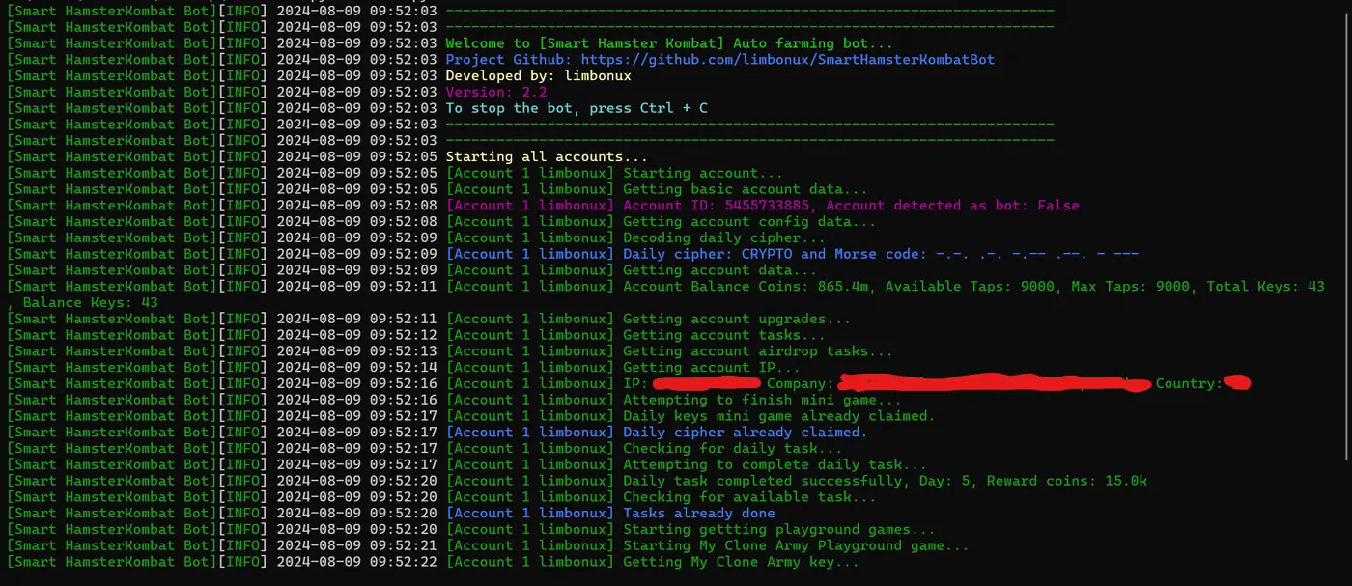This screenshot has width=1352, height=586.
Task: Click the "Welcome to [Smart Hamster Kombat]" line
Action: click(669, 43)
